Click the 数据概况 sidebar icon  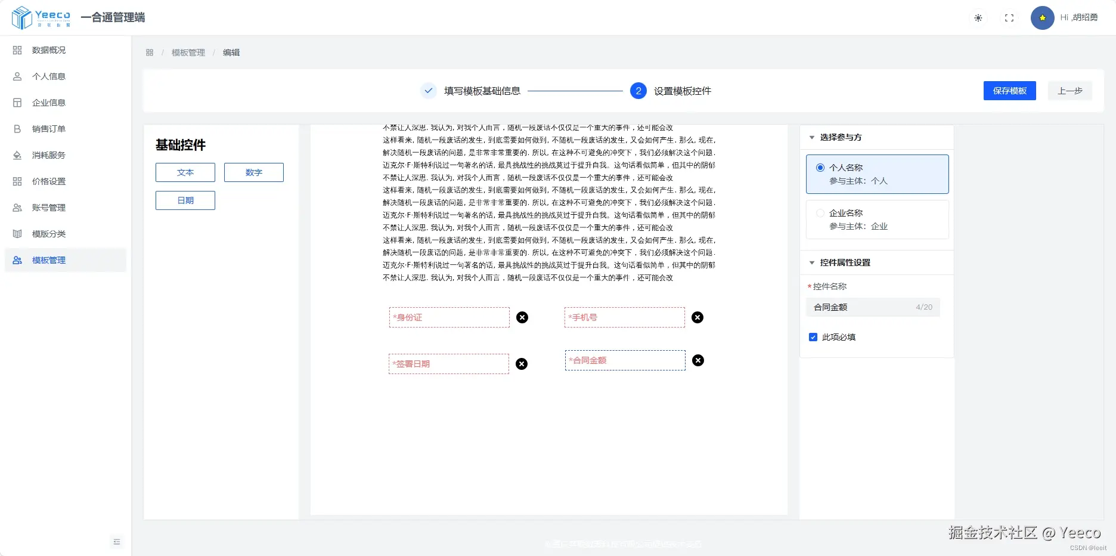[17, 50]
